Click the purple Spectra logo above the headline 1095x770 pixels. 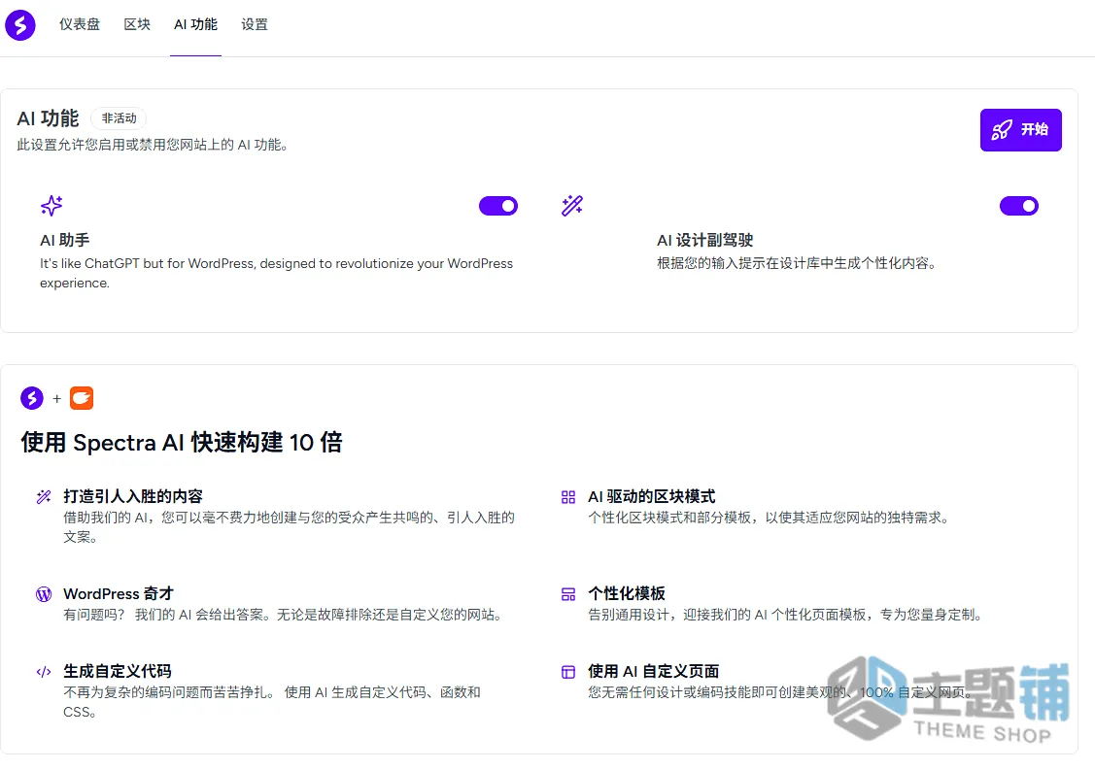tap(31, 398)
